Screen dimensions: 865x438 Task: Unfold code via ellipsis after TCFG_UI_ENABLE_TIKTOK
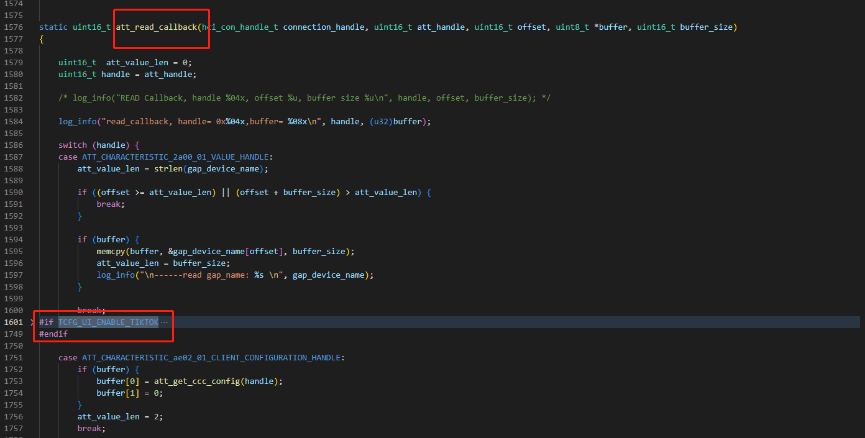tap(164, 322)
